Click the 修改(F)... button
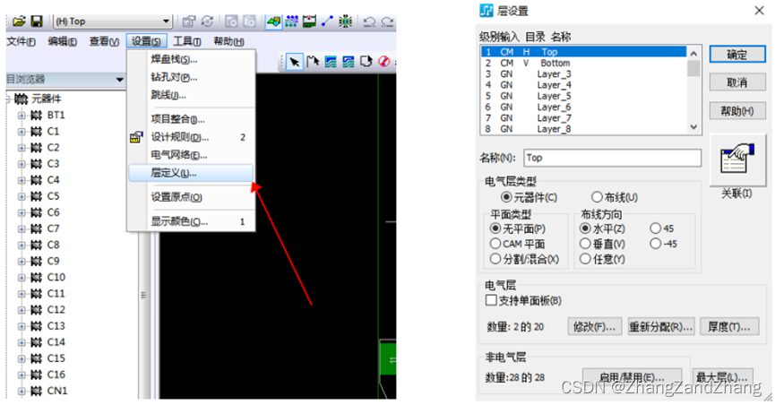Image resolution: width=775 pixels, height=405 pixels. [x=594, y=327]
